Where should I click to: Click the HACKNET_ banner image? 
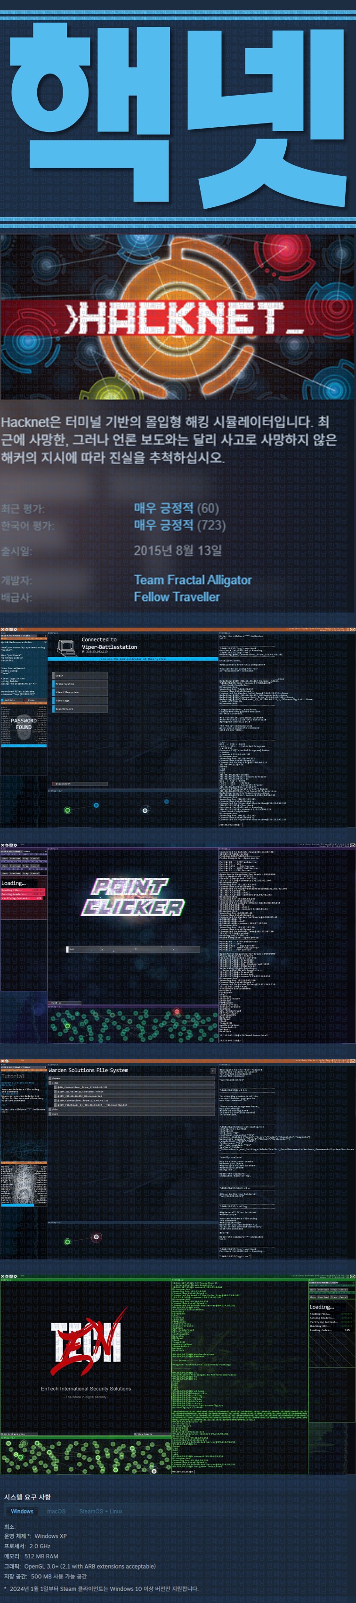(x=178, y=318)
